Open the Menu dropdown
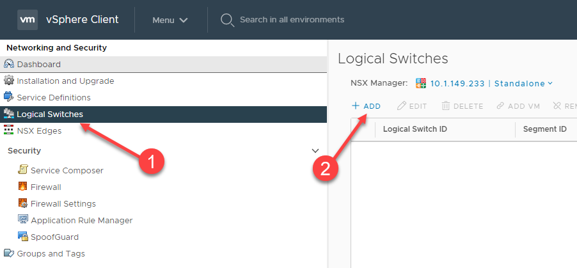The image size is (577, 268). pos(170,20)
